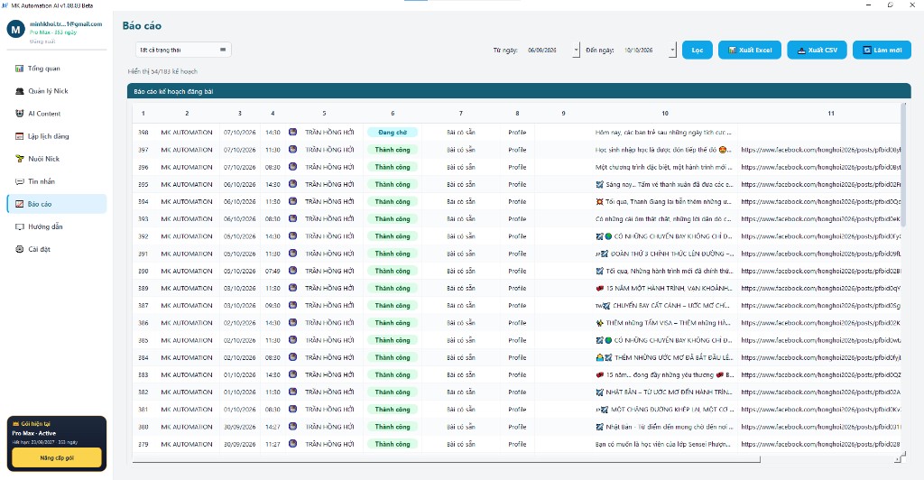This screenshot has width=924, height=480.
Task: Select the ID cell 392
Action: click(143, 236)
